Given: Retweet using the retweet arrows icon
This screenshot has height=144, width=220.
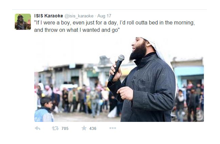Looking at the screenshot, I should pyautogui.click(x=55, y=128).
